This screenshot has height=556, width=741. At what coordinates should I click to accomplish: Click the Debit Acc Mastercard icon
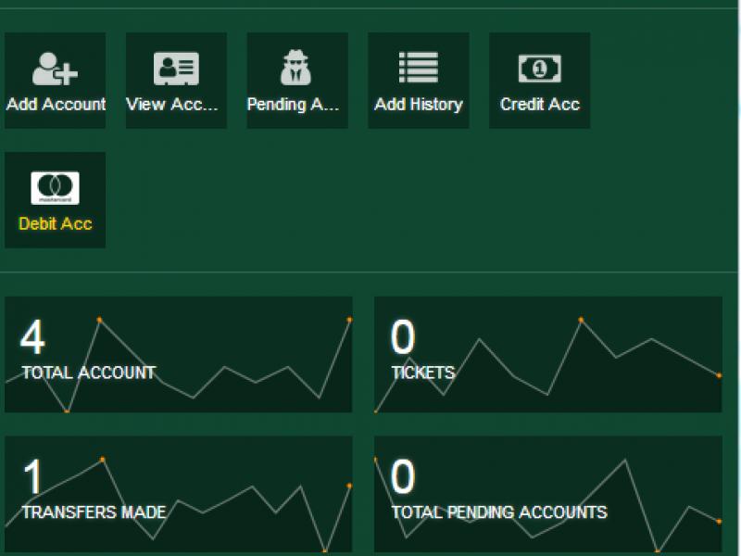click(x=55, y=188)
